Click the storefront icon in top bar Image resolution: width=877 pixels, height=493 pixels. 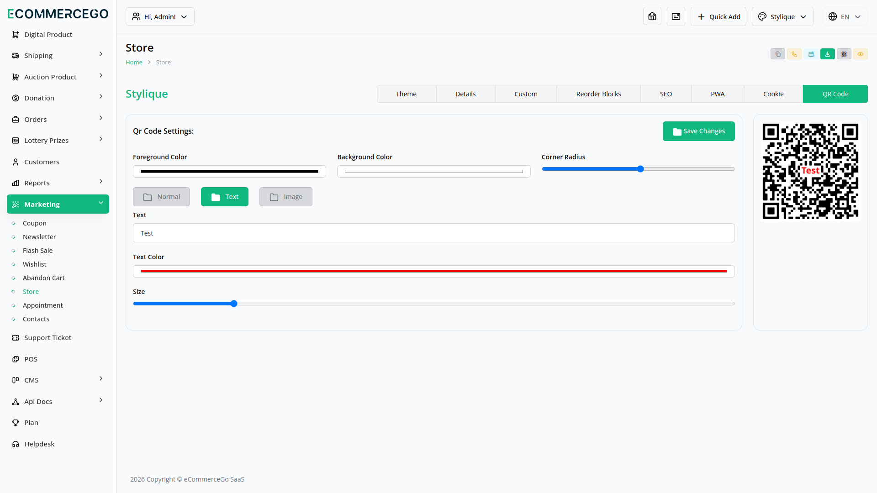tap(652, 16)
